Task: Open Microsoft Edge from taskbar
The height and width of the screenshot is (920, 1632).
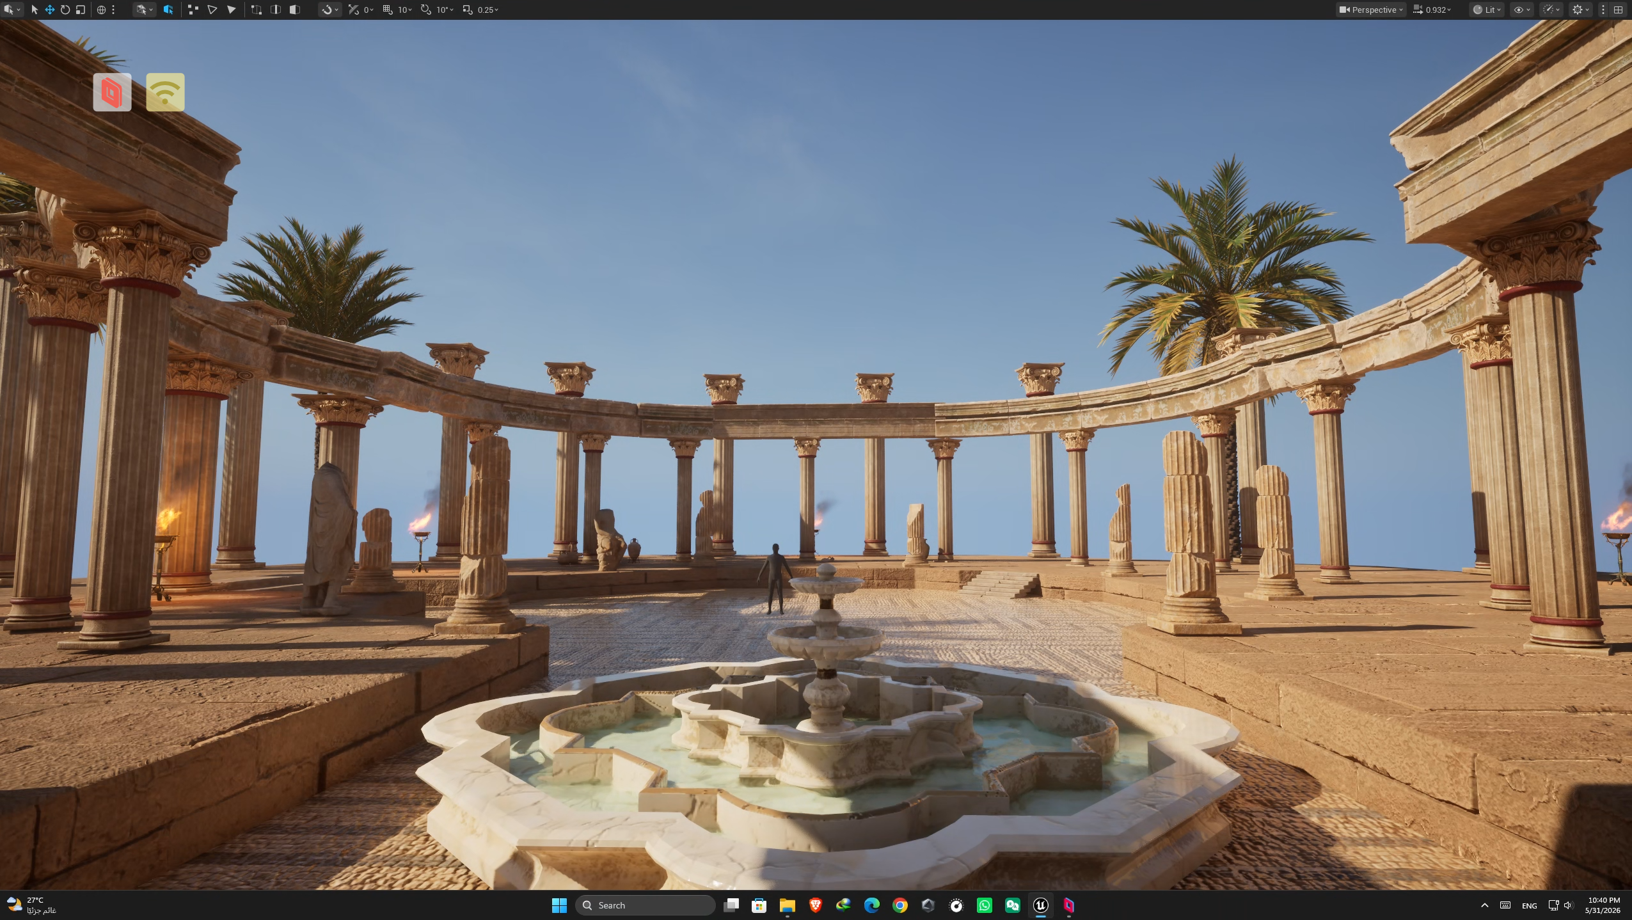Action: coord(872,905)
